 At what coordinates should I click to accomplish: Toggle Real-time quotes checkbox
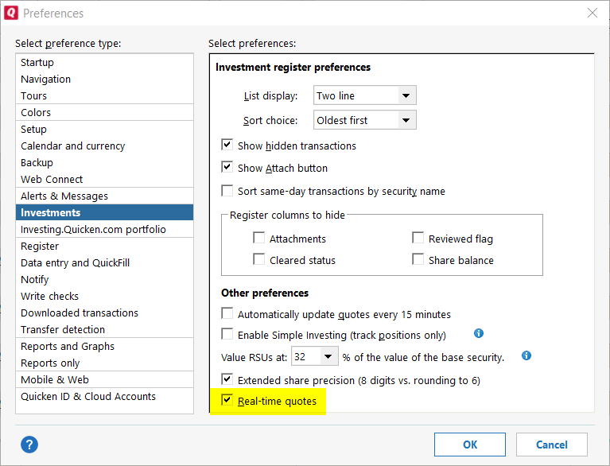pos(227,400)
